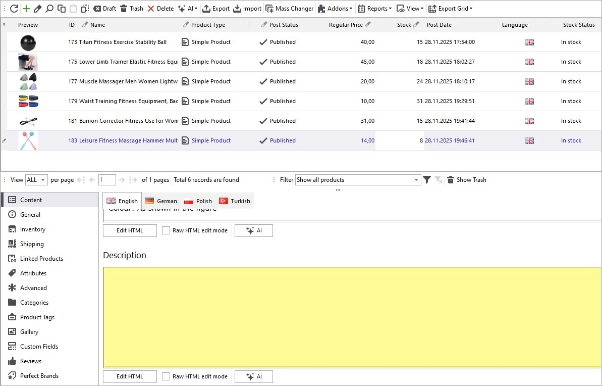
Task: Open the filter funnel icon near the filter box
Action: (427, 179)
